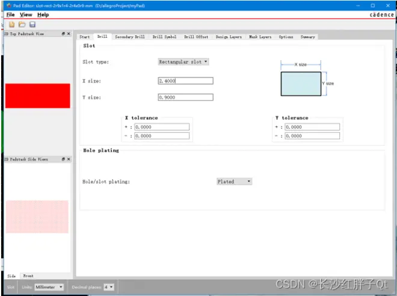Screen dimensions: 397x296
Task: Undock the 2D Padstack Side Views panel
Action: 63,159
